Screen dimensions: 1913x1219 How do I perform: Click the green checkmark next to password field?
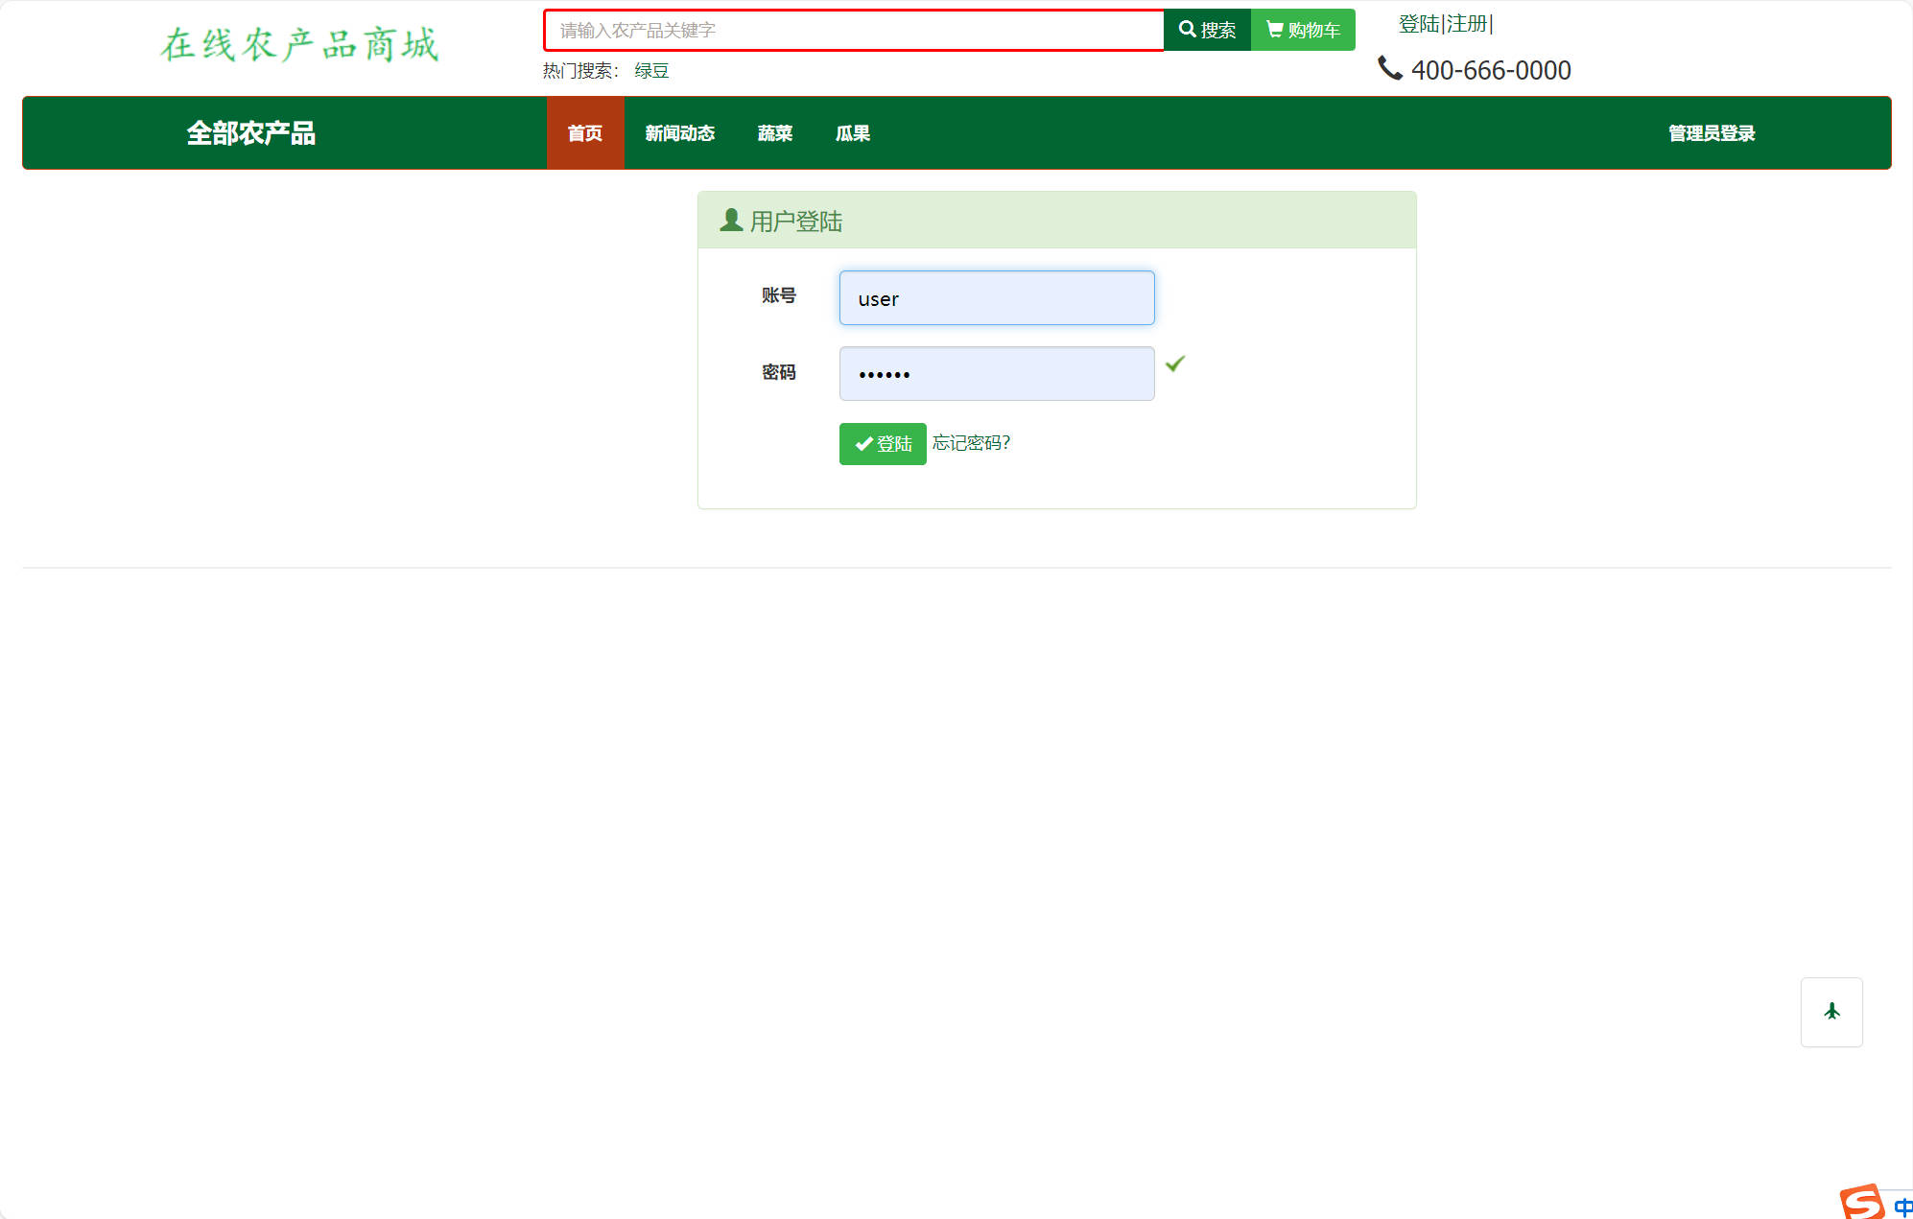[x=1176, y=364]
